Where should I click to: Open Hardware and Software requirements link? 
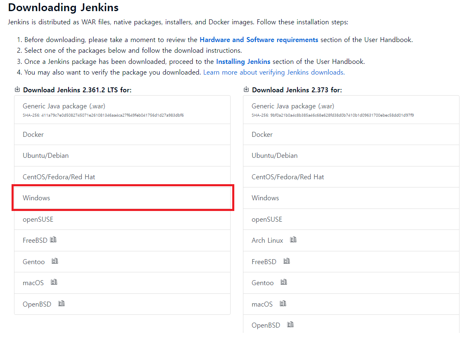(x=259, y=40)
